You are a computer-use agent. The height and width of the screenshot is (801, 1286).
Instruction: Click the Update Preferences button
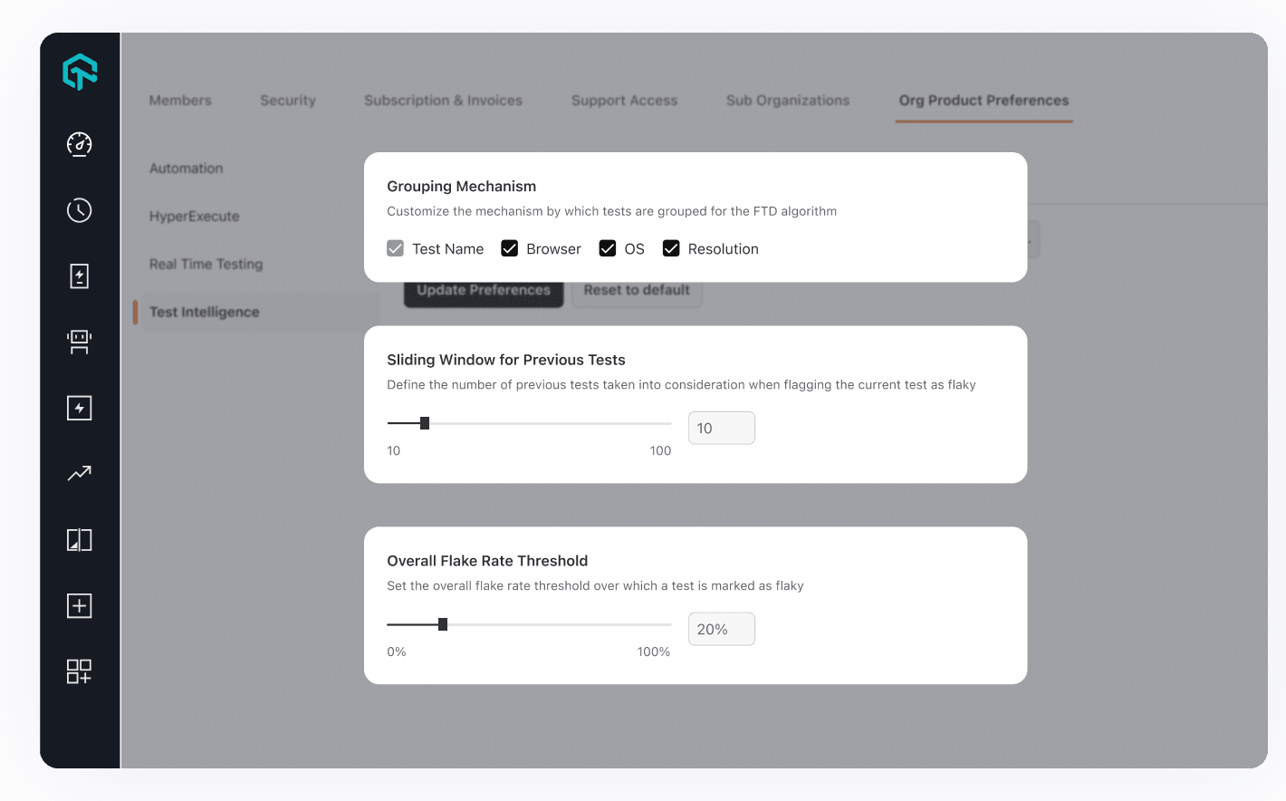(x=484, y=290)
